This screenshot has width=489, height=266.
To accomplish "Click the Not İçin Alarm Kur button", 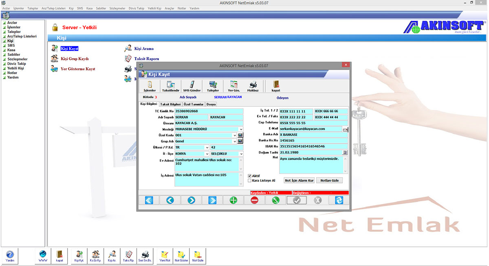I will click(299, 180).
